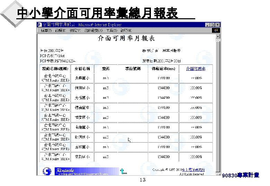Click the 90830專案計畫 footer text
The height and width of the screenshot is (186, 270).
point(241,175)
